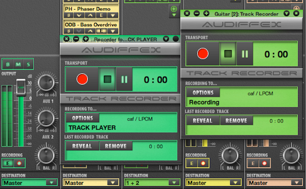Arm the record button on green strip
Image resolution: width=306 pixels, height=189 pixels.
click(19, 163)
